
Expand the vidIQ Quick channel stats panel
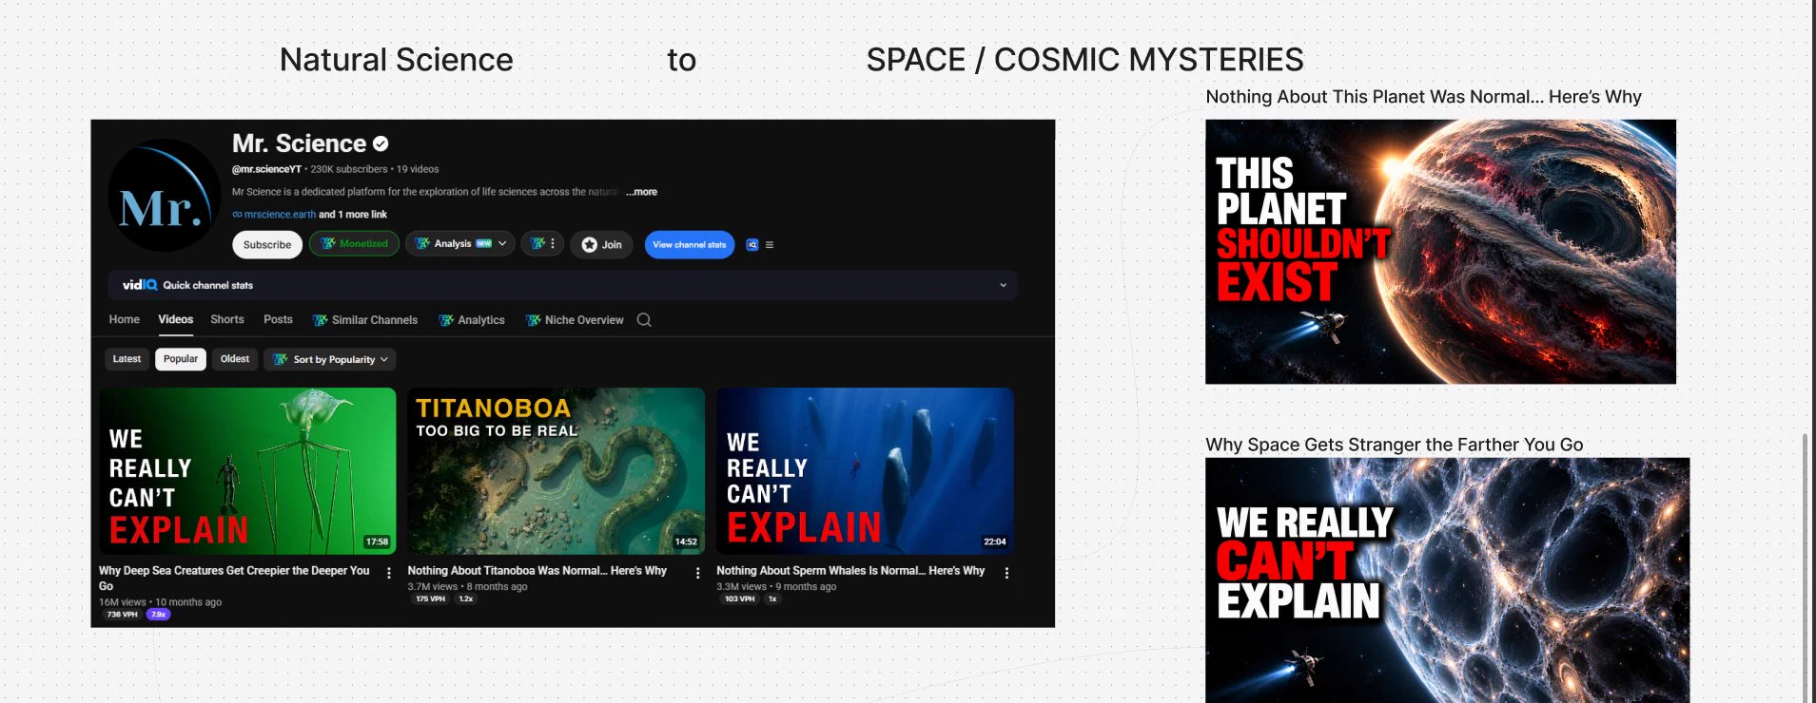563,285
